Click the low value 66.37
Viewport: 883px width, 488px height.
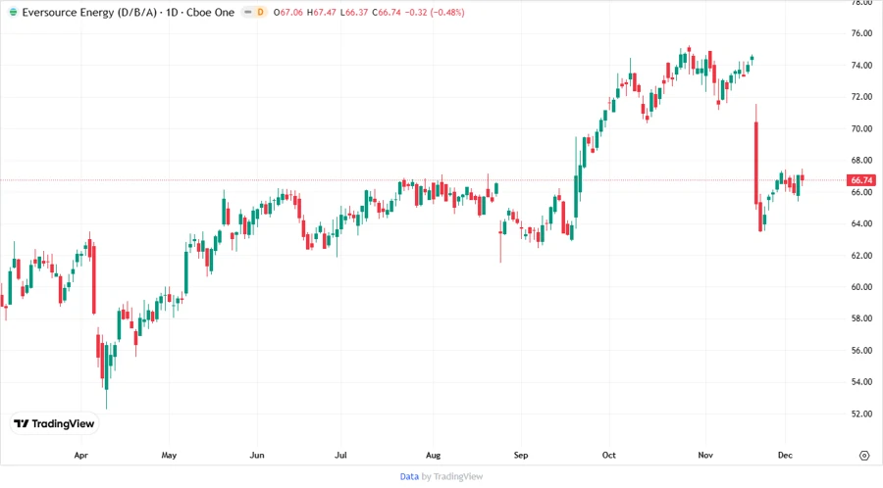pyautogui.click(x=354, y=13)
